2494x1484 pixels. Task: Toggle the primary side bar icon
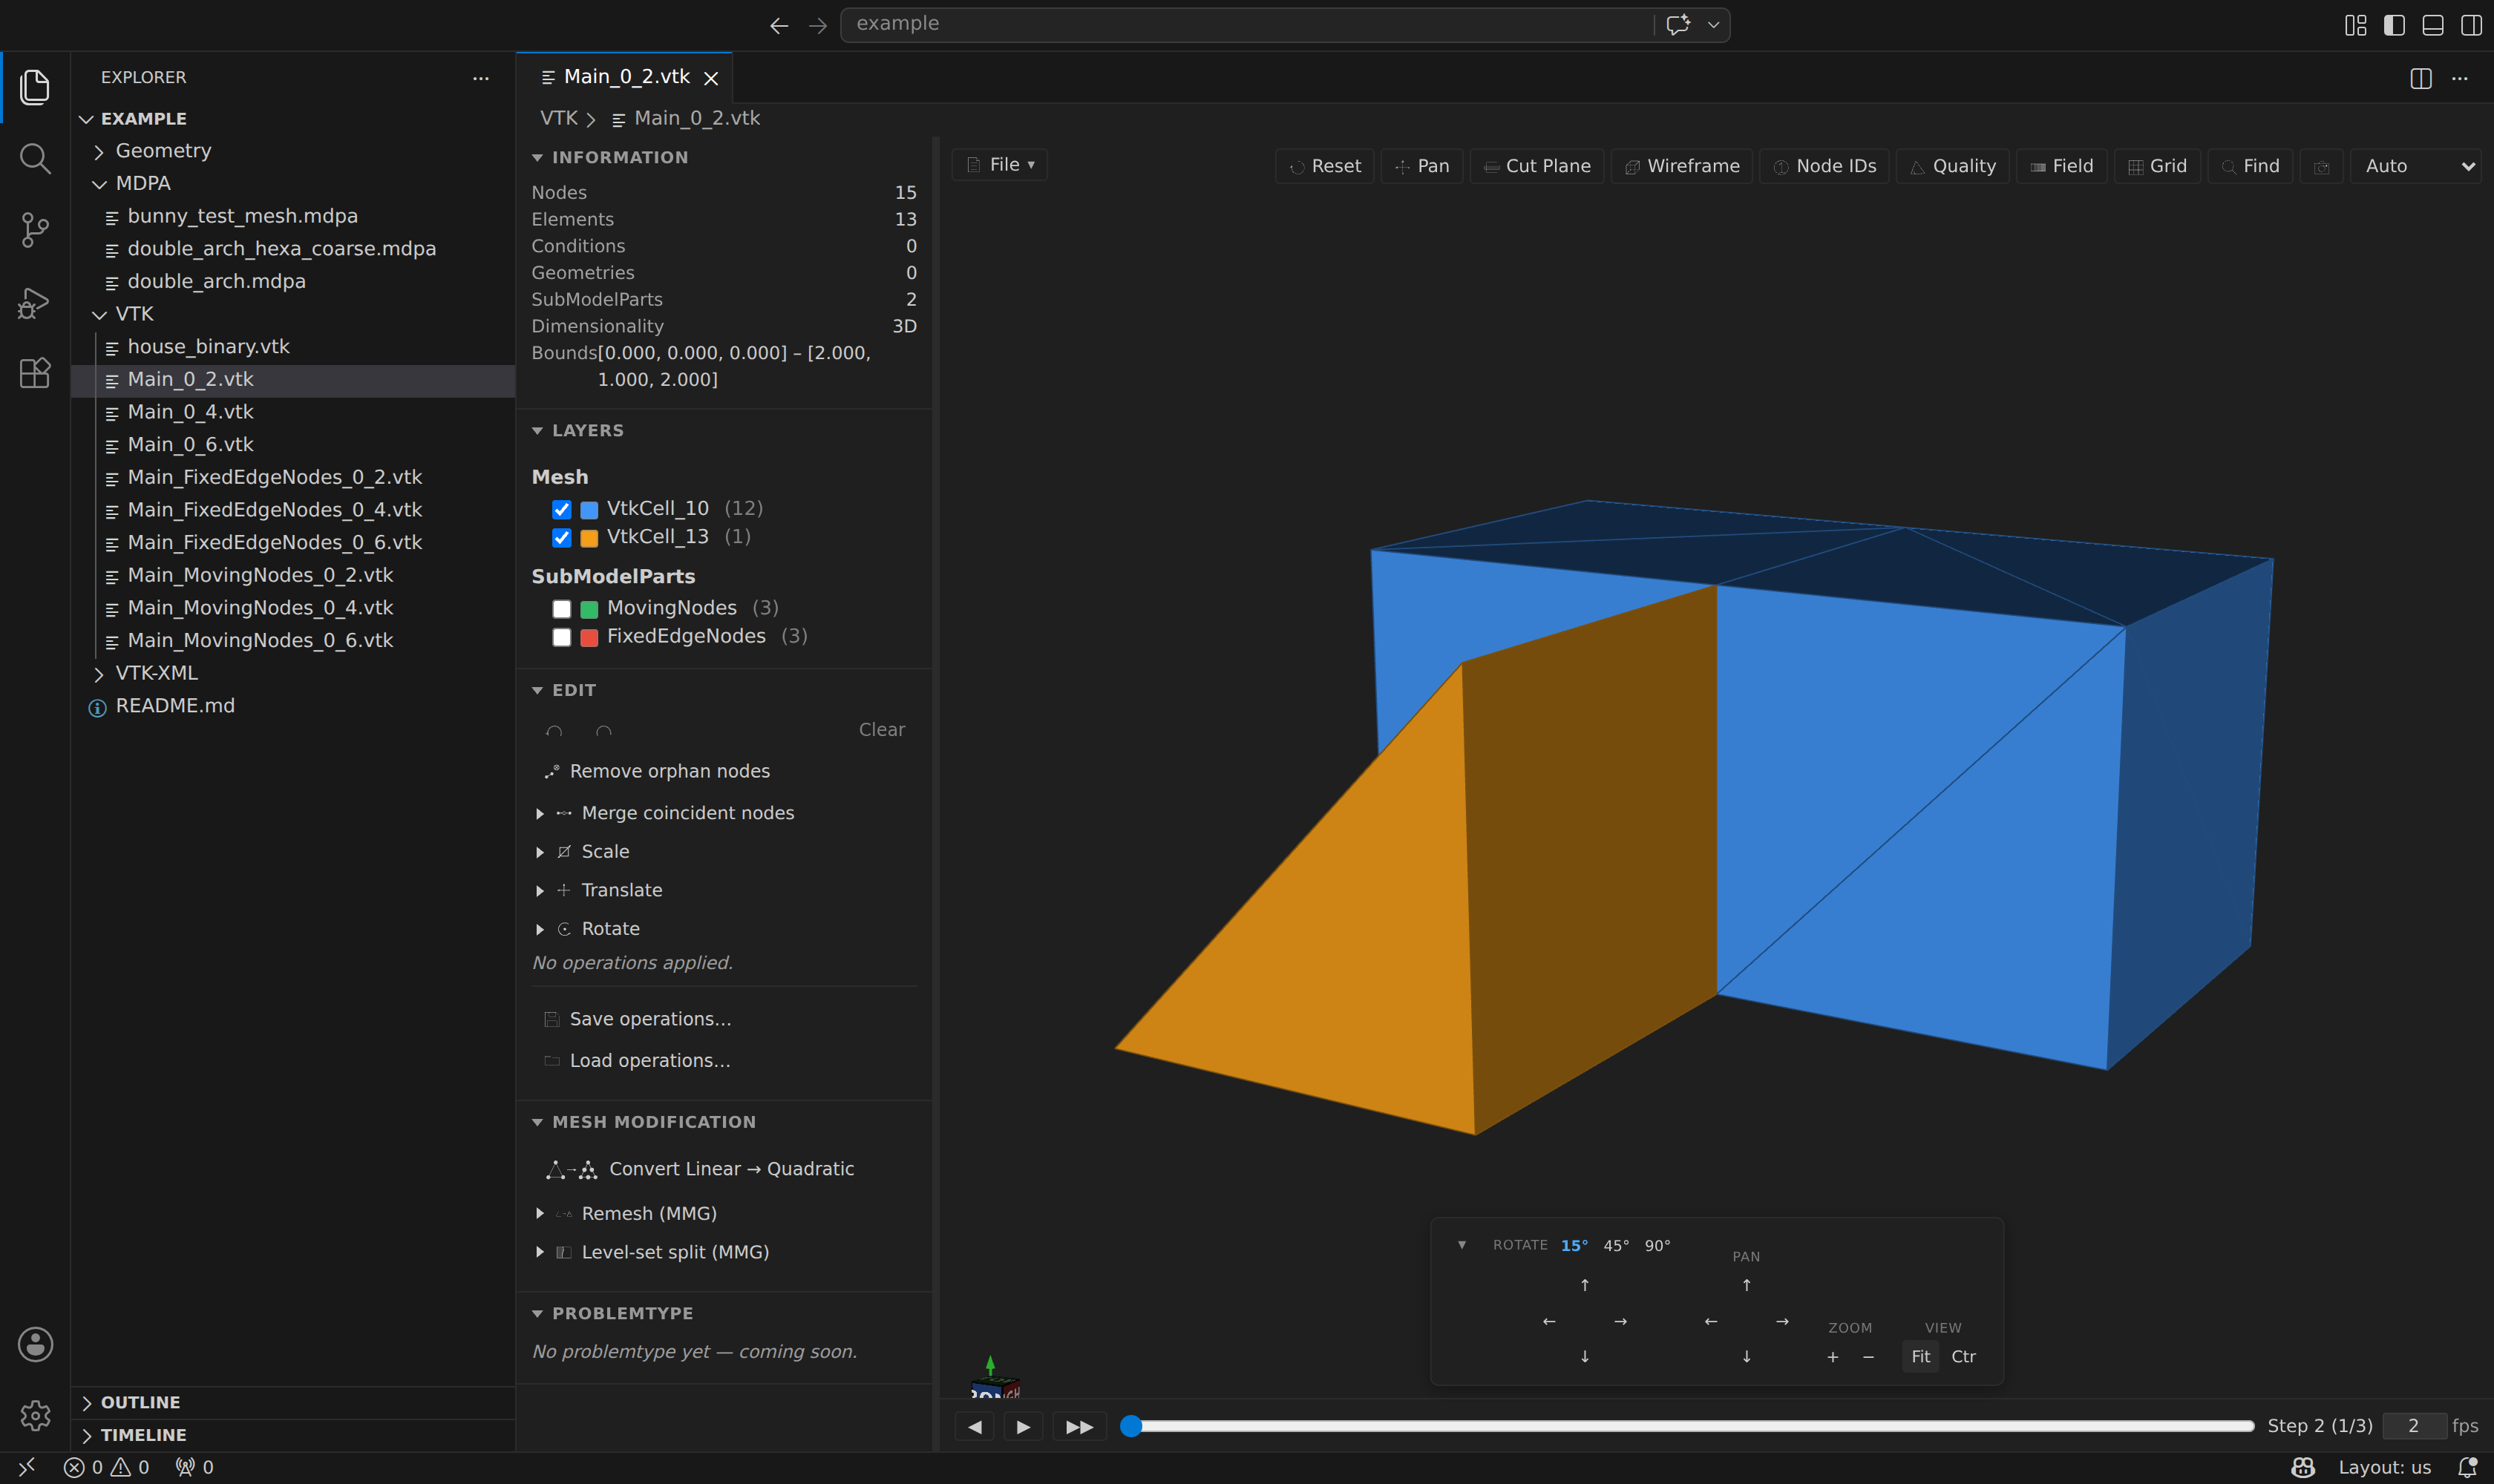pyautogui.click(x=2394, y=25)
